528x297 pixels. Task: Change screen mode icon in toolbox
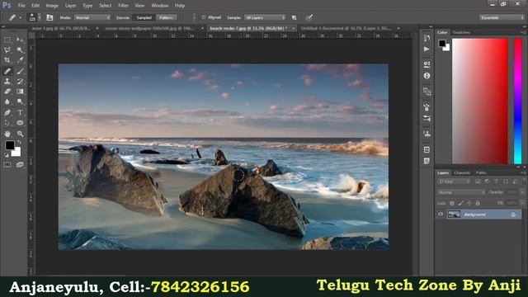click(20, 165)
